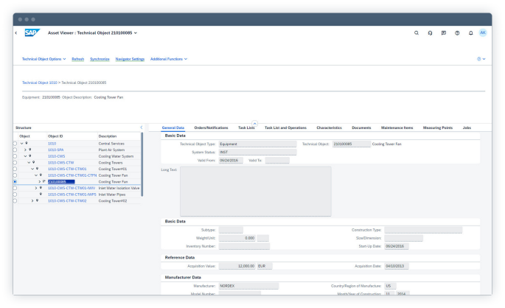
Task: Click into the Long Text area
Action: pos(256,190)
